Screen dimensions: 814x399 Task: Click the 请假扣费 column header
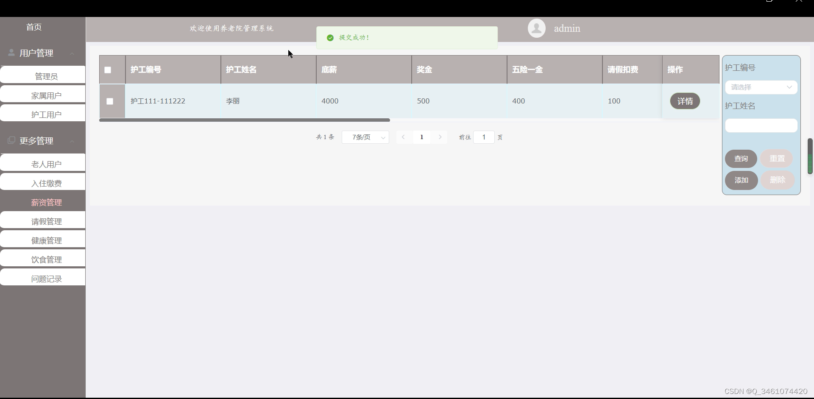pos(632,70)
